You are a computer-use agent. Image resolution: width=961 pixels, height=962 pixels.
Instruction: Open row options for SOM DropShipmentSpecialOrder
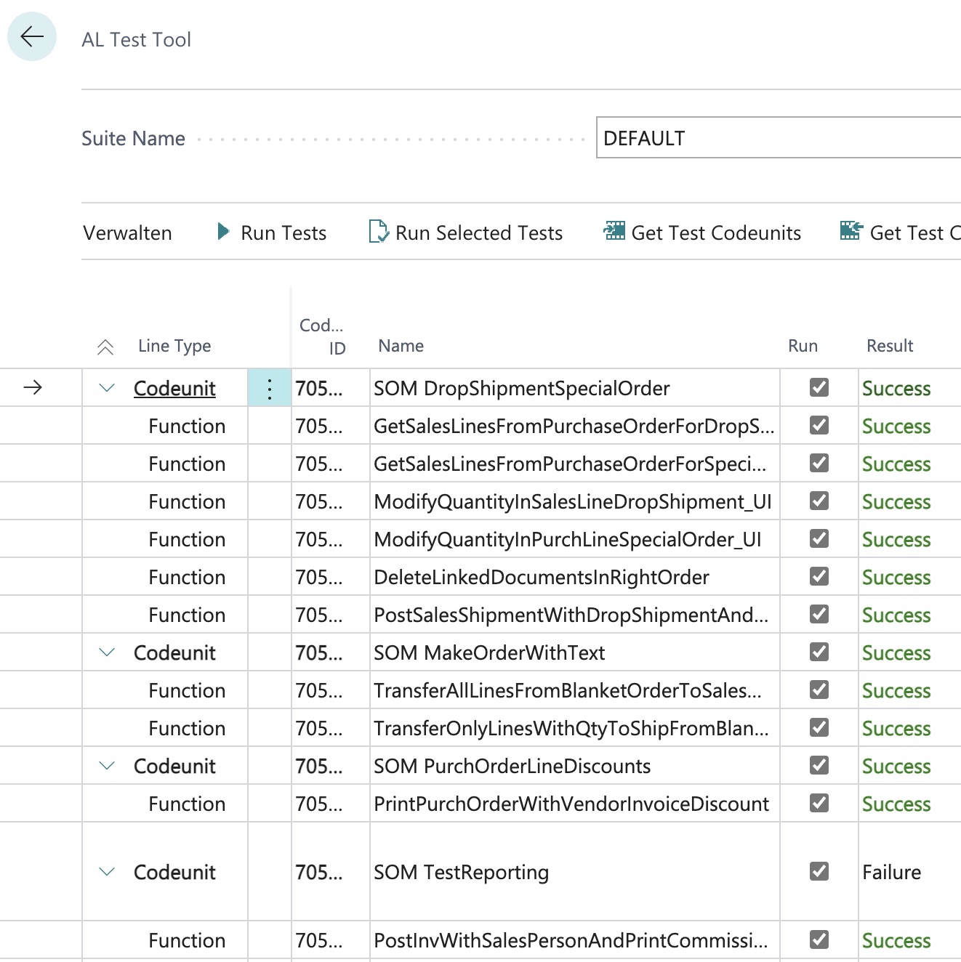tap(270, 388)
